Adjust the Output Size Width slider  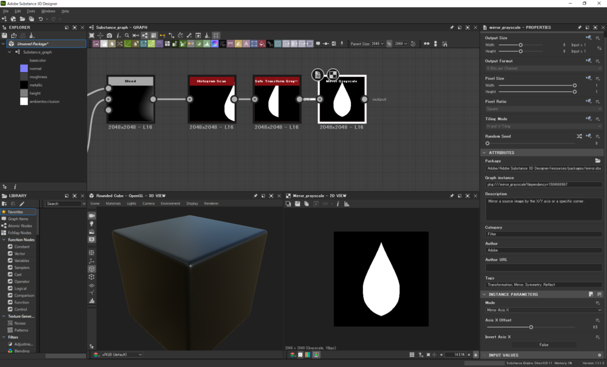(520, 45)
